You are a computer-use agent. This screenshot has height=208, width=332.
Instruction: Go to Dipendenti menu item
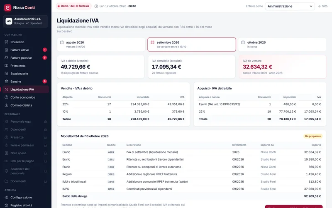[x=26, y=129]
